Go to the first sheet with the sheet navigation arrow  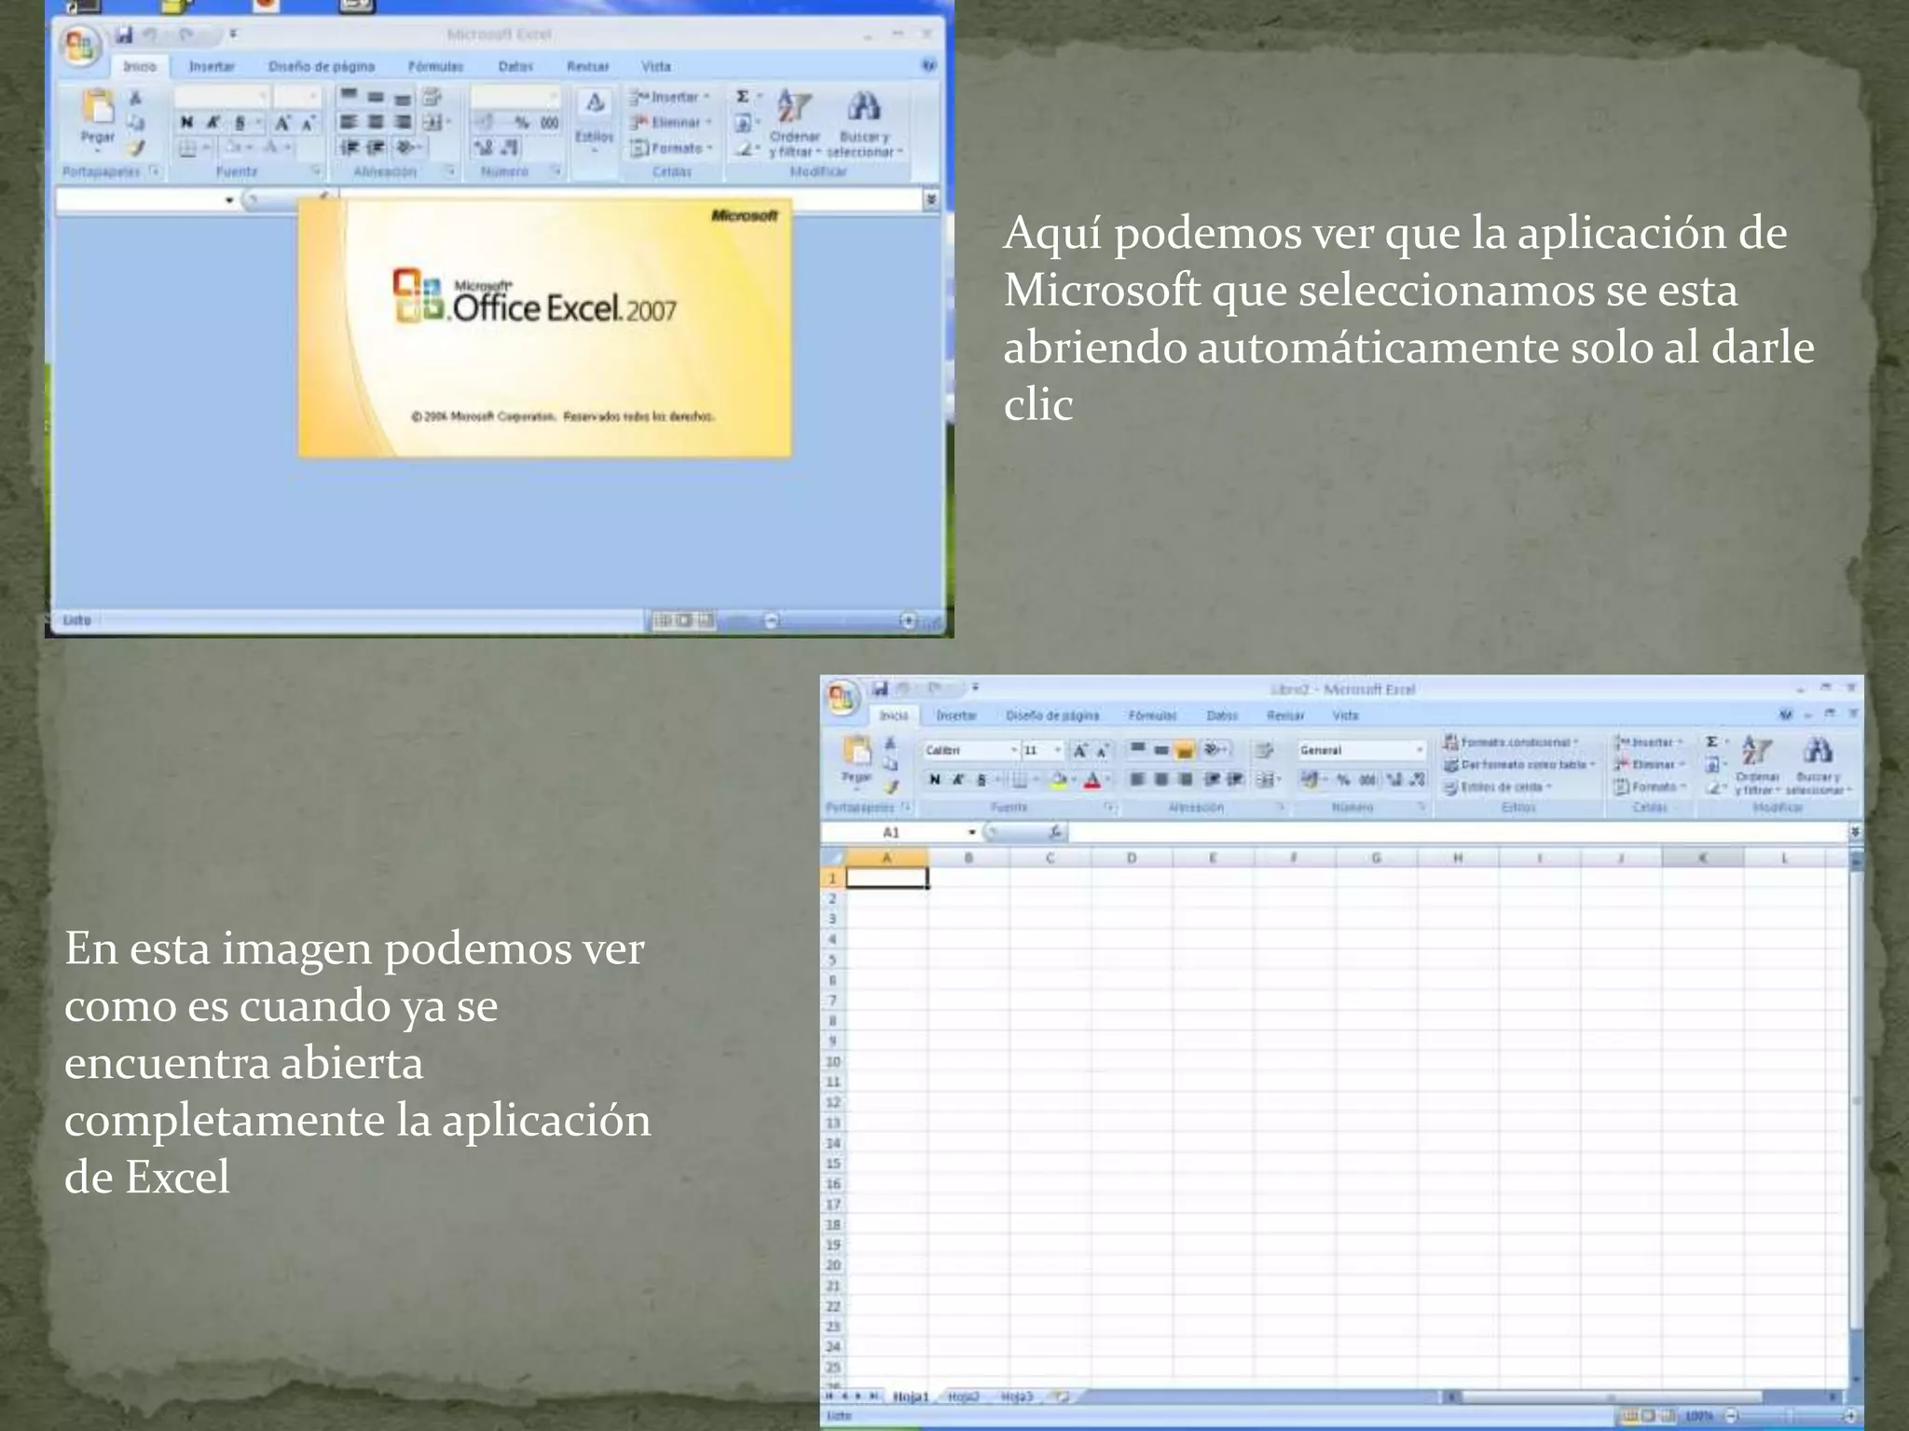click(x=829, y=1397)
